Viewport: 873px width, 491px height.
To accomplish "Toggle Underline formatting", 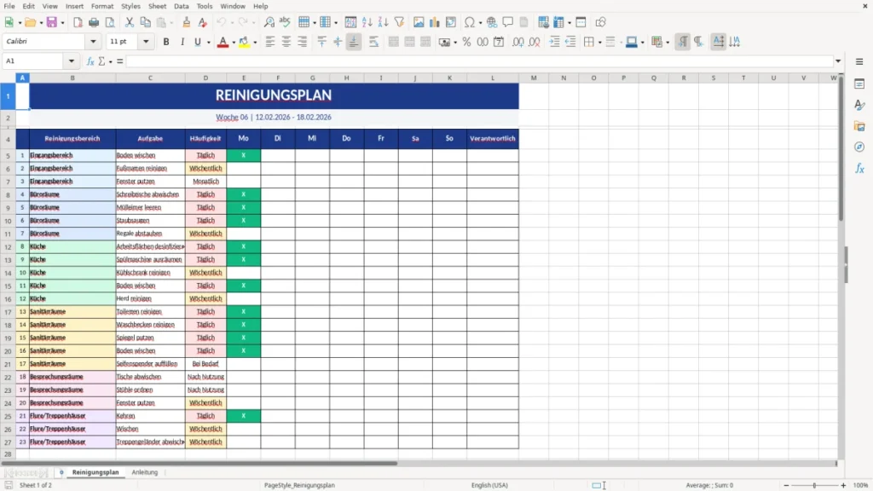I will (197, 42).
